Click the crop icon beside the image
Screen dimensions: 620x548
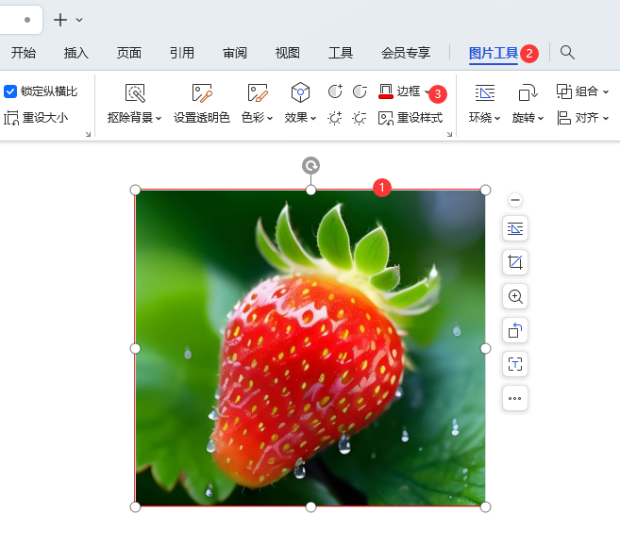tap(514, 262)
